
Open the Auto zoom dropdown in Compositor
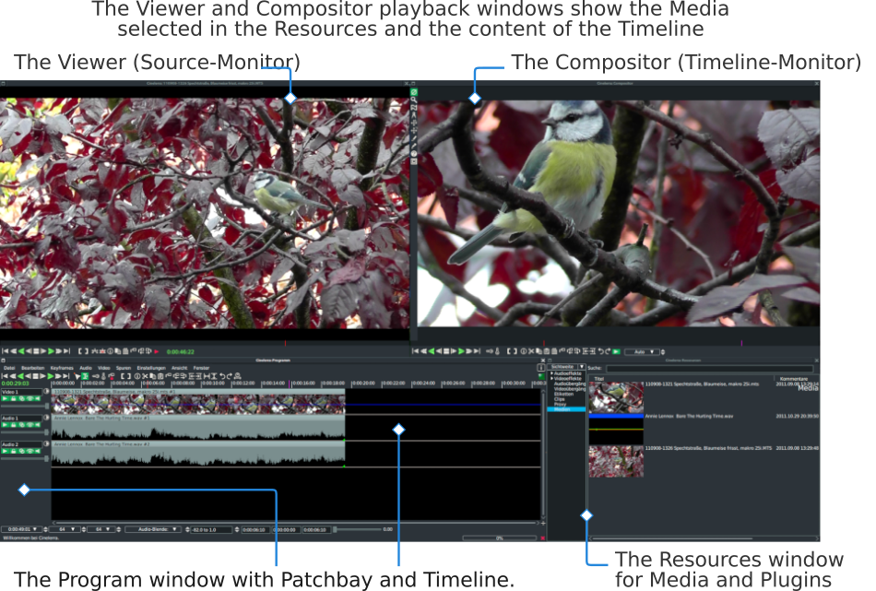[x=642, y=351]
